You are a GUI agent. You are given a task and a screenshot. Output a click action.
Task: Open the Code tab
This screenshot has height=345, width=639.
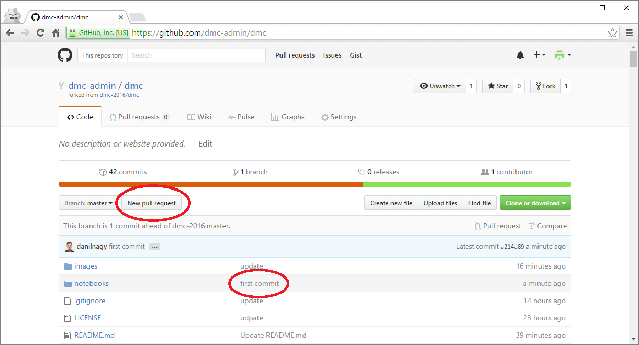pos(80,117)
